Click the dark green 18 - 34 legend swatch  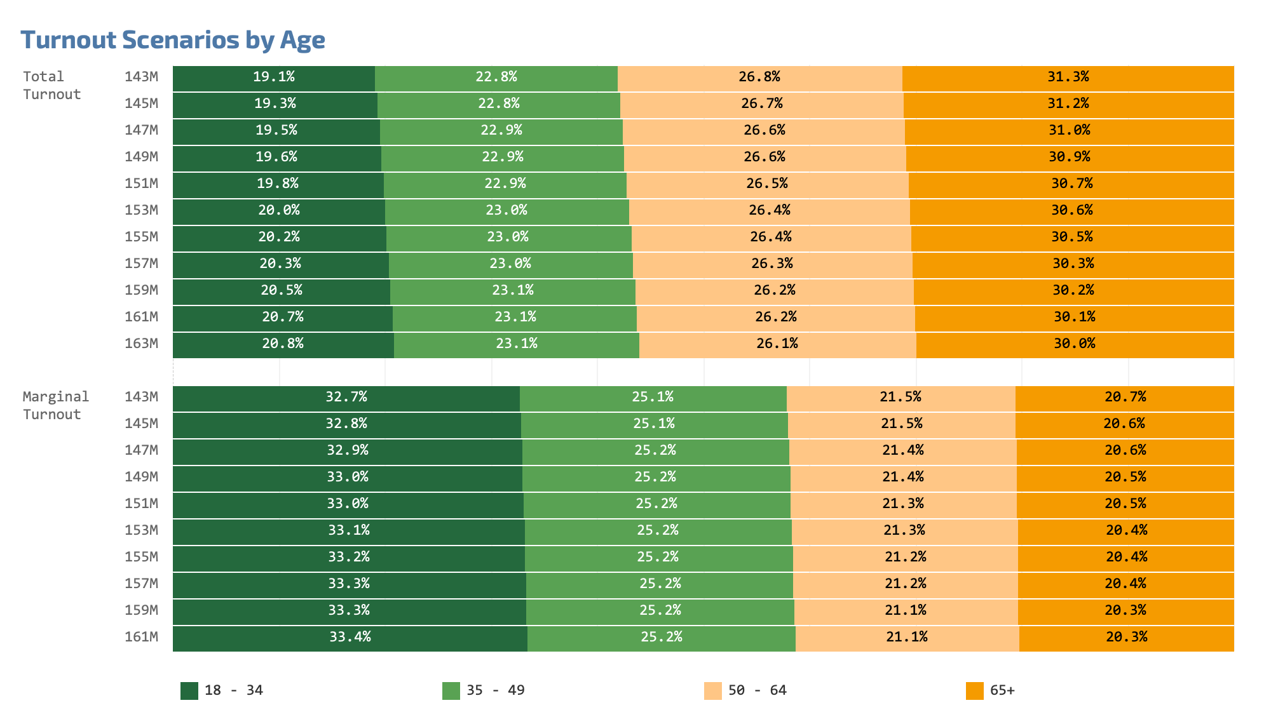189,691
